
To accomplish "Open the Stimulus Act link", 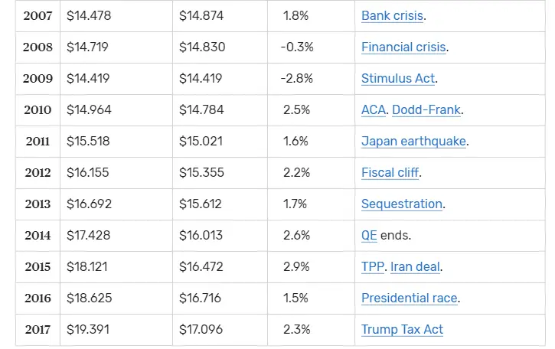I will pos(398,79).
